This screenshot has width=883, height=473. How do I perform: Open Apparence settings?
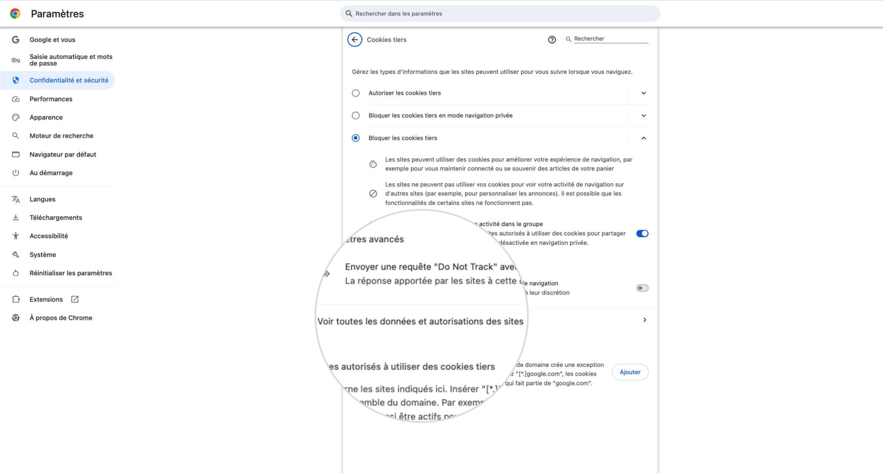[46, 117]
